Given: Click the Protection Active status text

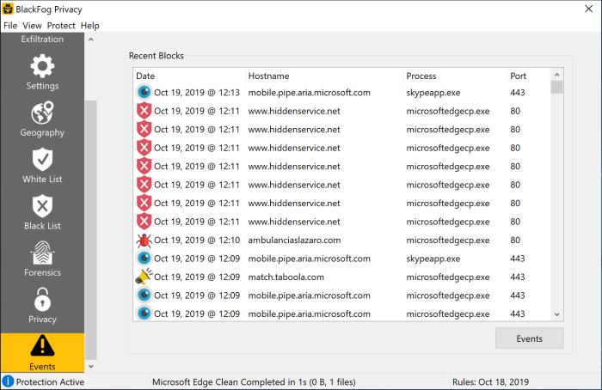Looking at the screenshot, I should (50, 382).
